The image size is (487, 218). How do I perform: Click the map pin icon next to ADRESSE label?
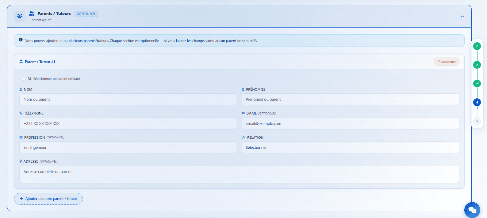click(x=21, y=161)
